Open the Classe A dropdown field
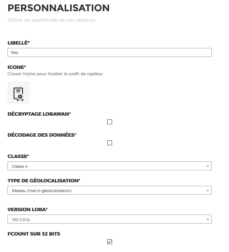The width and height of the screenshot is (229, 252). [x=109, y=166]
